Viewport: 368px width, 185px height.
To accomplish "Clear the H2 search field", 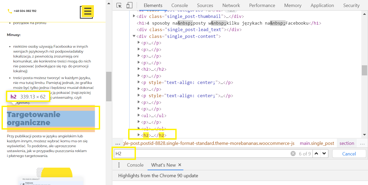I will pyautogui.click(x=293, y=154).
